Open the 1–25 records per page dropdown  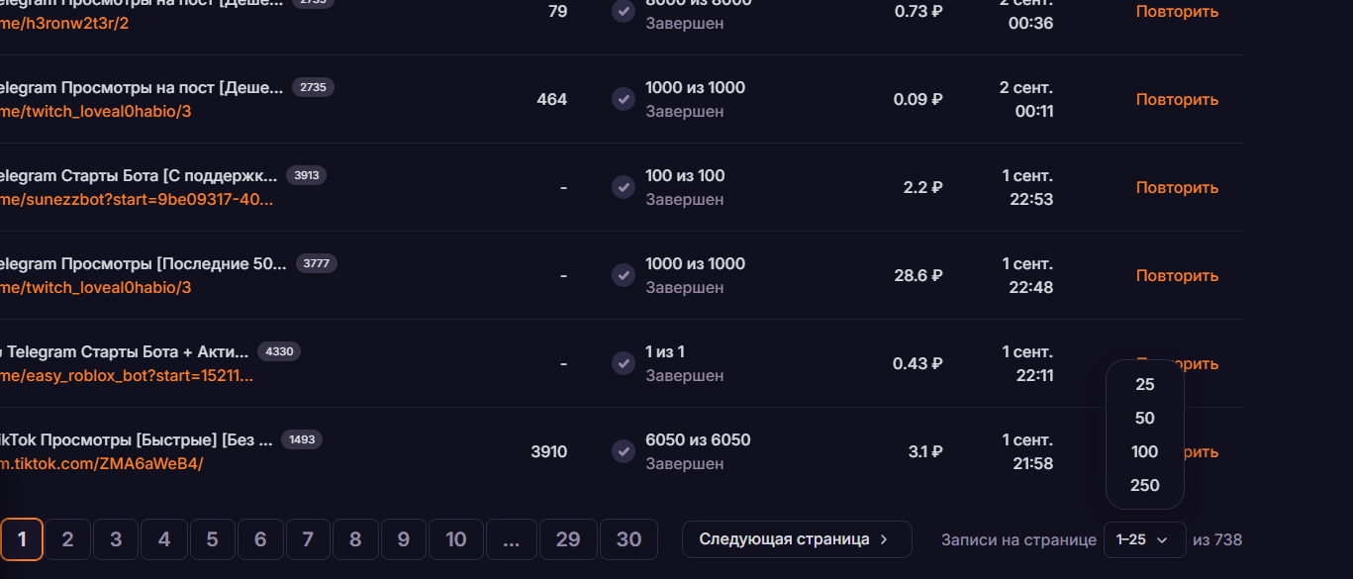click(1144, 539)
